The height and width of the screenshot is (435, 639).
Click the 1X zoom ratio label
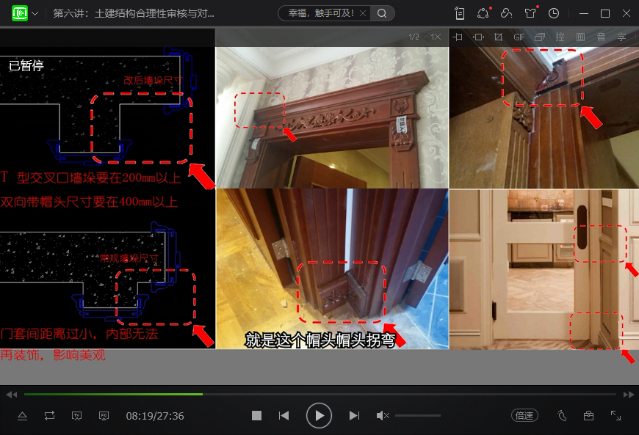click(436, 37)
